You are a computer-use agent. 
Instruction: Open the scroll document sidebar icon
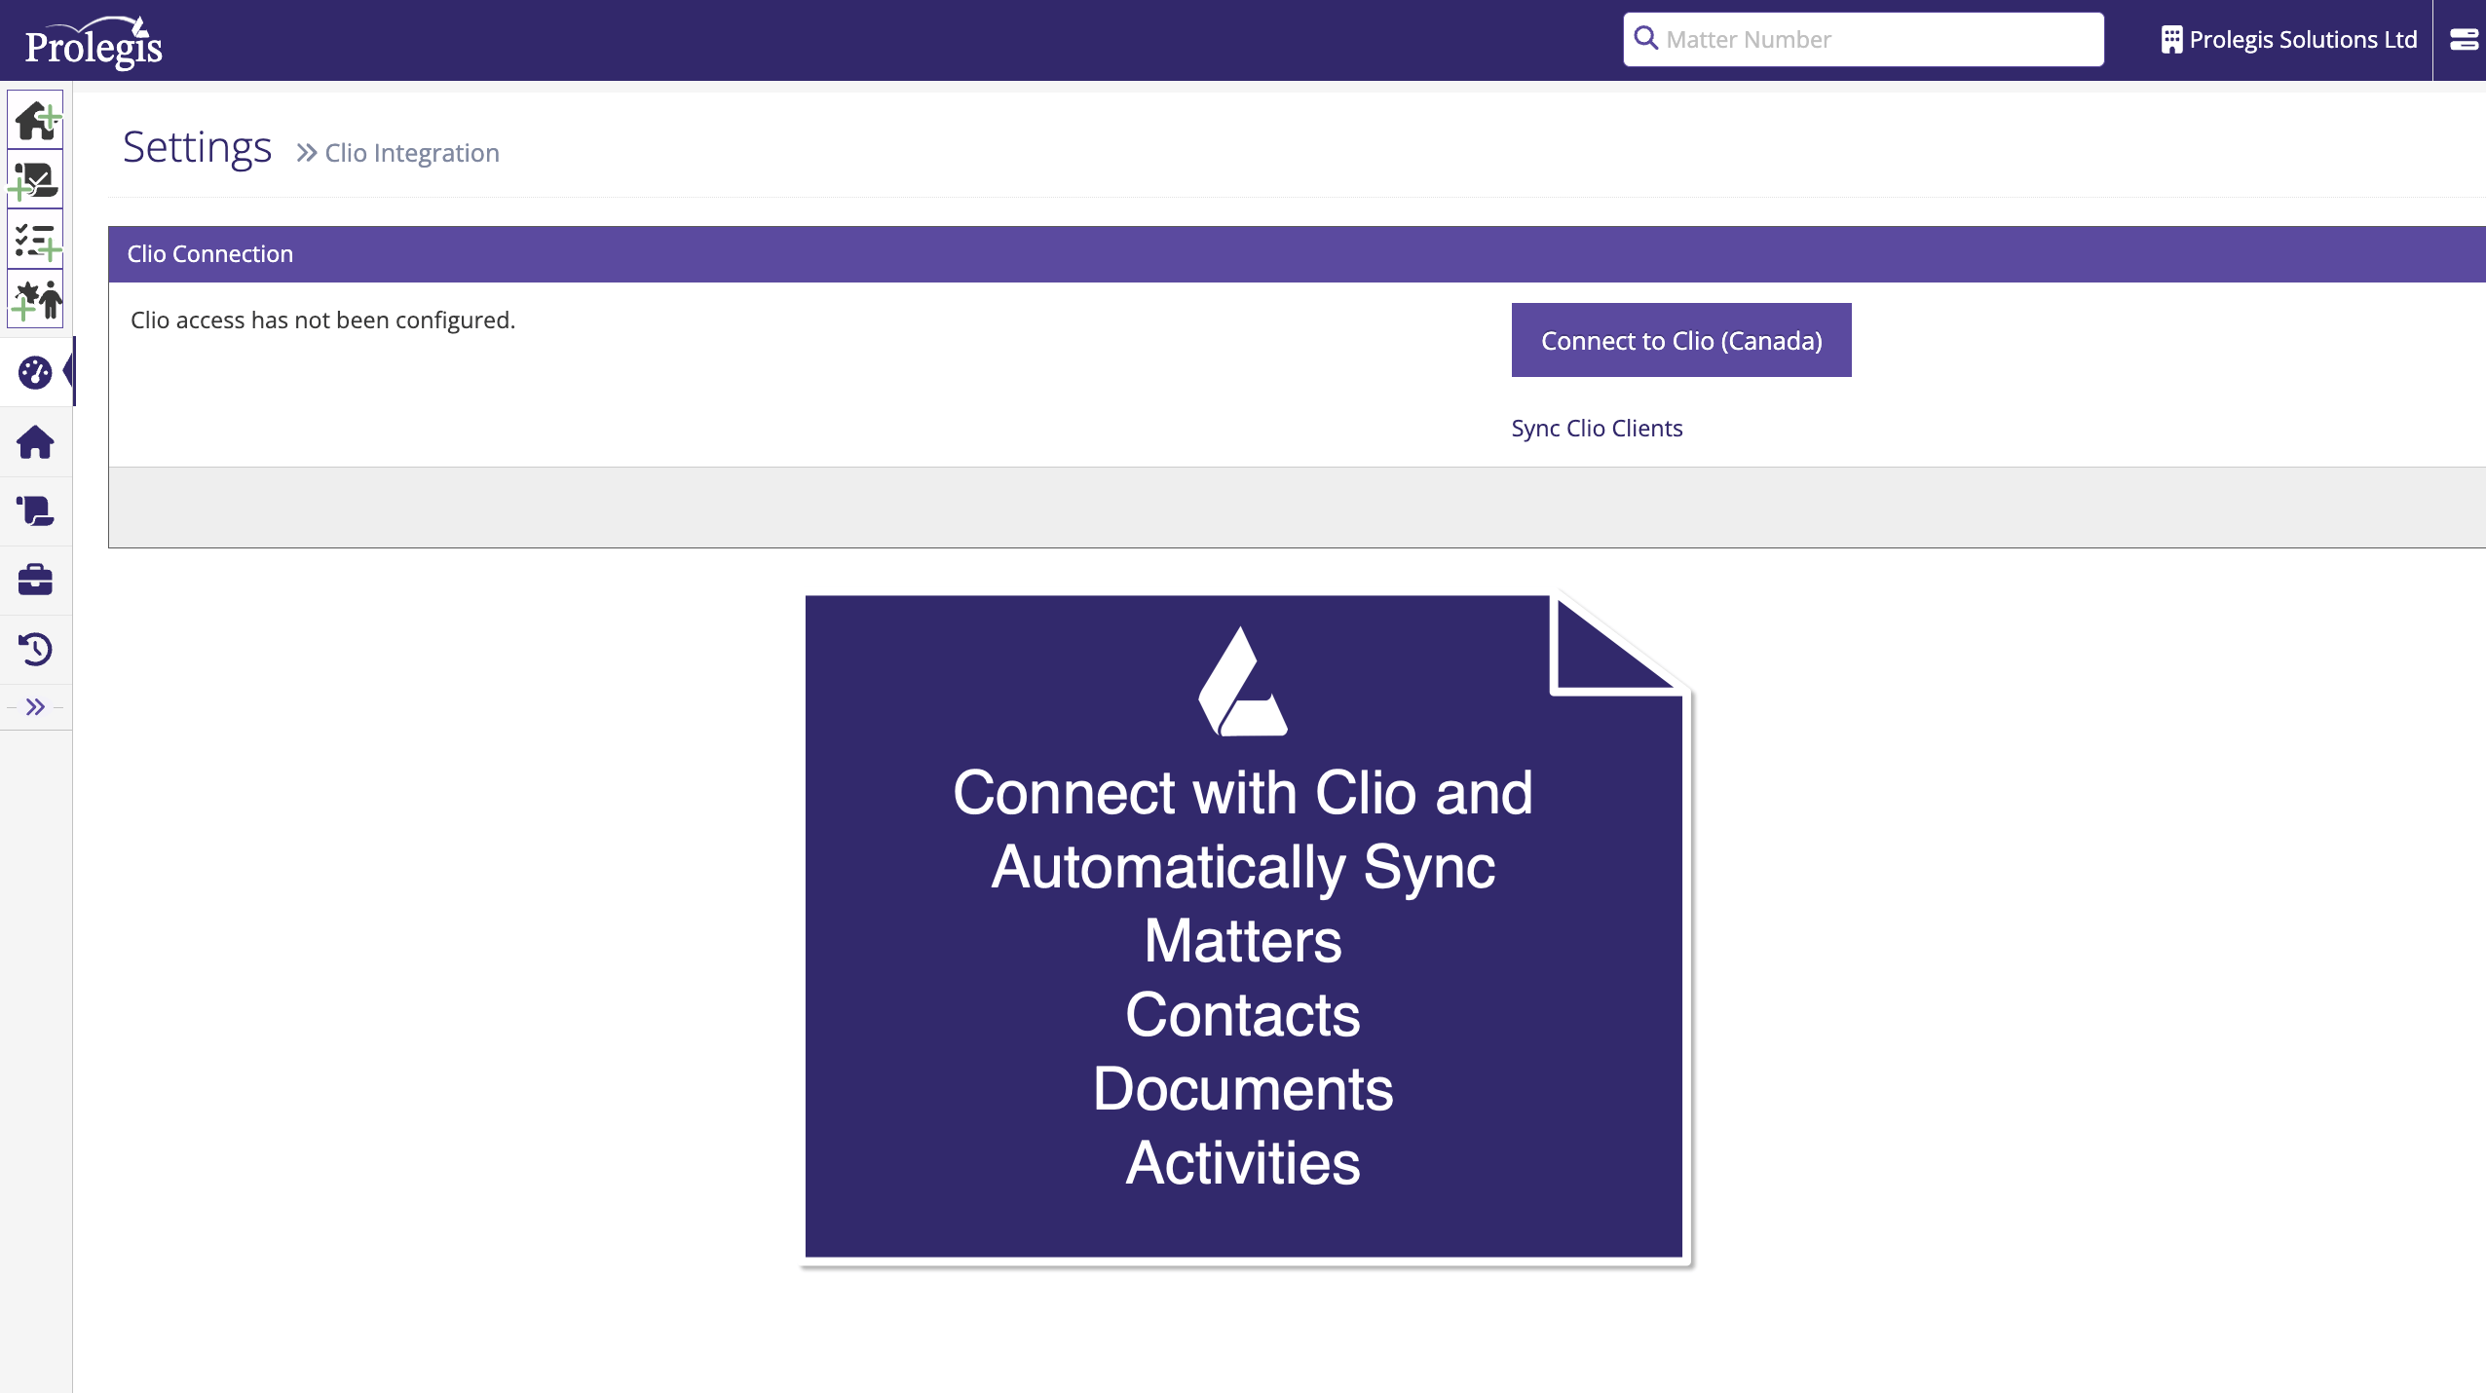point(35,510)
